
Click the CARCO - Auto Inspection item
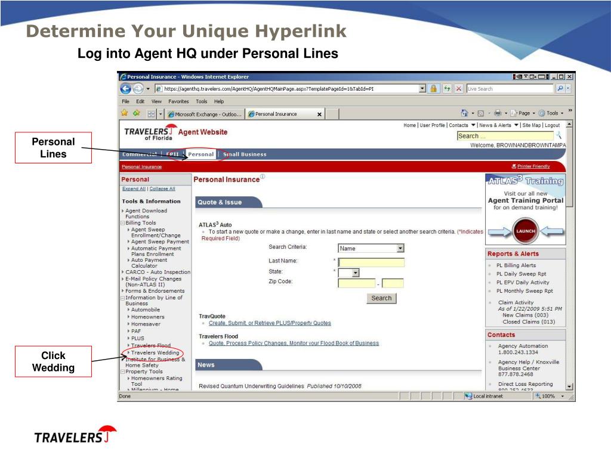click(158, 272)
